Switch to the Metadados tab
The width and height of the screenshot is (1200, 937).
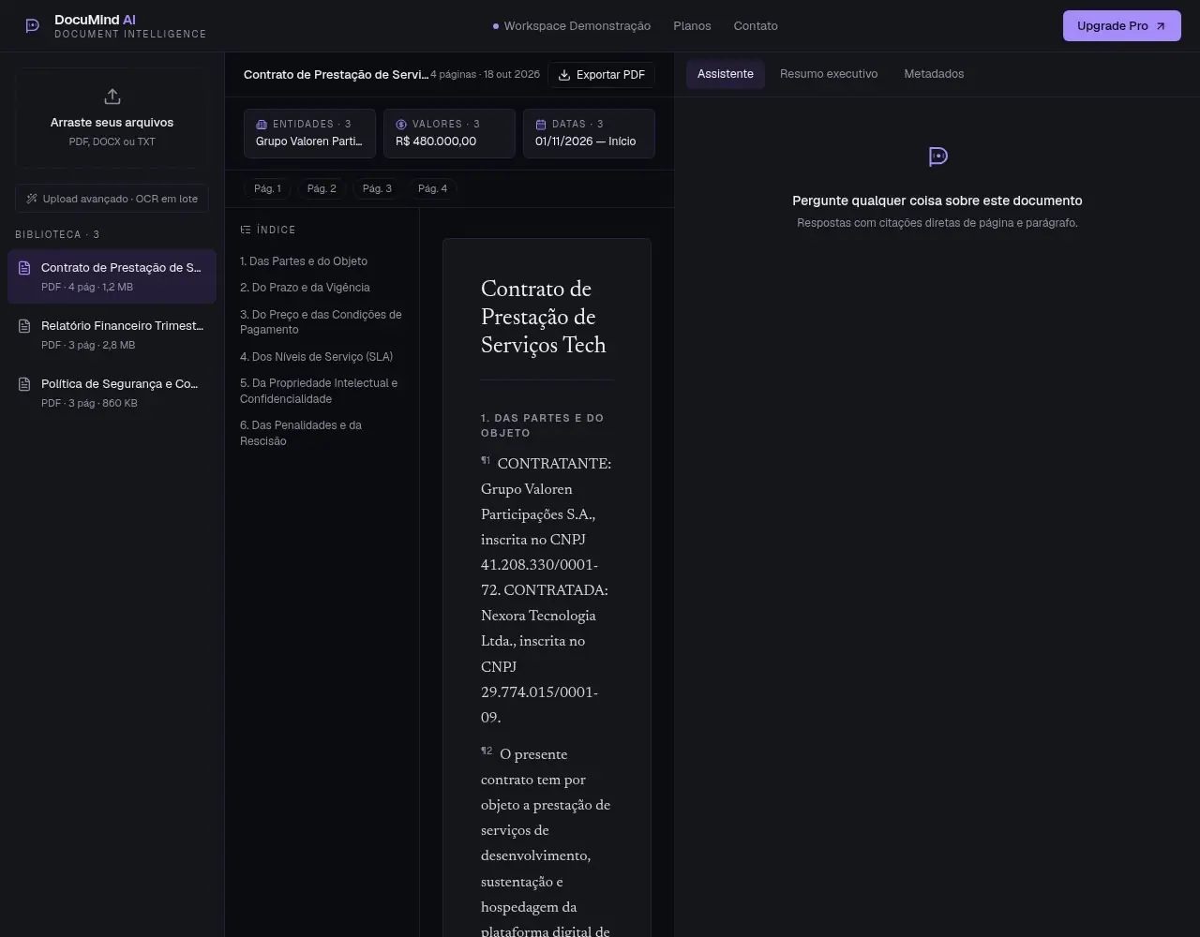[x=934, y=74]
